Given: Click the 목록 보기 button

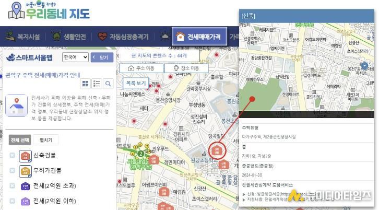Looking at the screenshot, I should click(135, 83).
